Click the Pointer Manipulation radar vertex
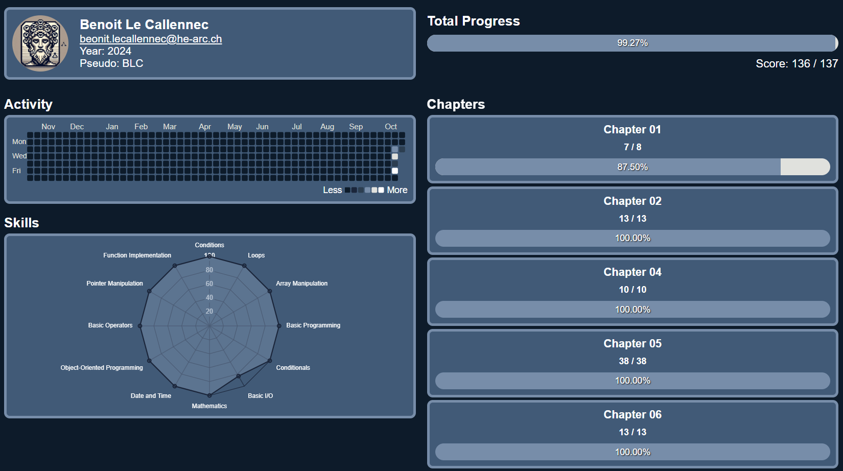The image size is (843, 471). coord(149,291)
